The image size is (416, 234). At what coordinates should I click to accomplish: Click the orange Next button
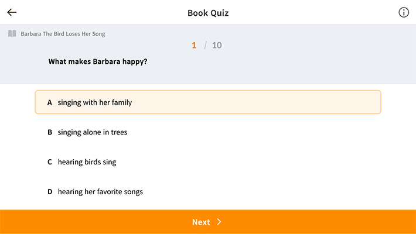(x=208, y=222)
